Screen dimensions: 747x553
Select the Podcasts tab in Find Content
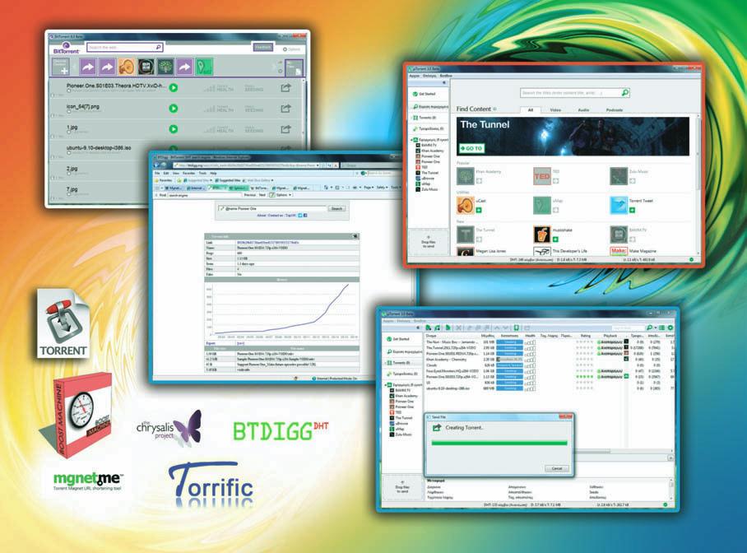613,109
